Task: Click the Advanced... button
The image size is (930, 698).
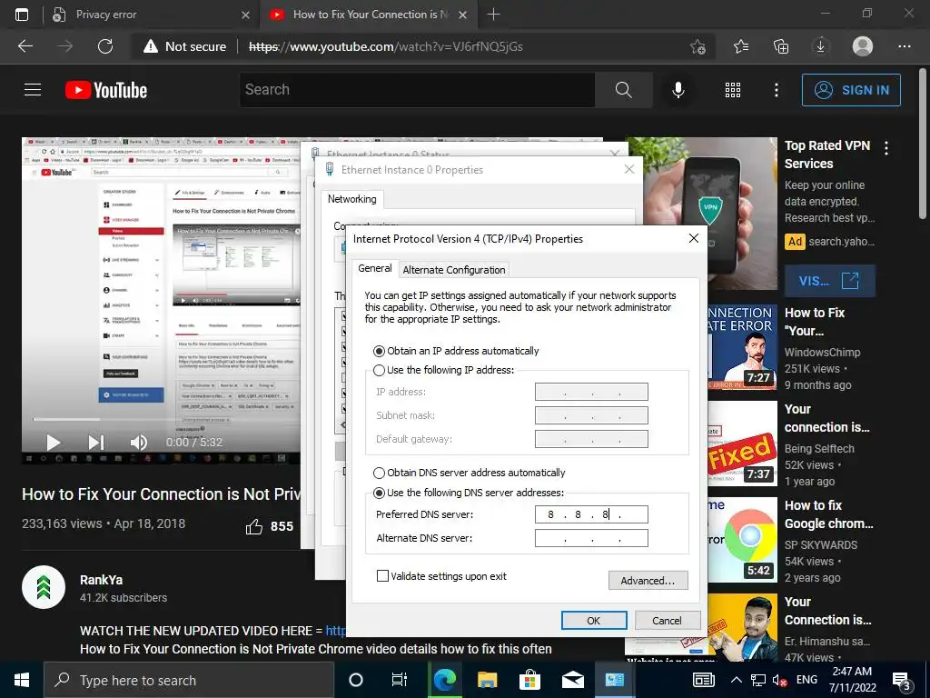Action: pos(648,581)
